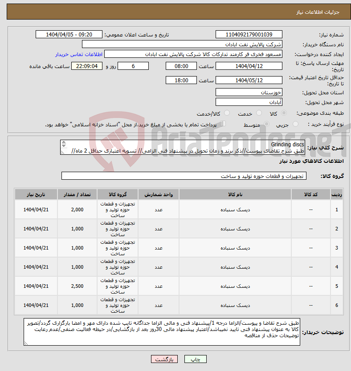Click the ردیف column header

coord(337,194)
